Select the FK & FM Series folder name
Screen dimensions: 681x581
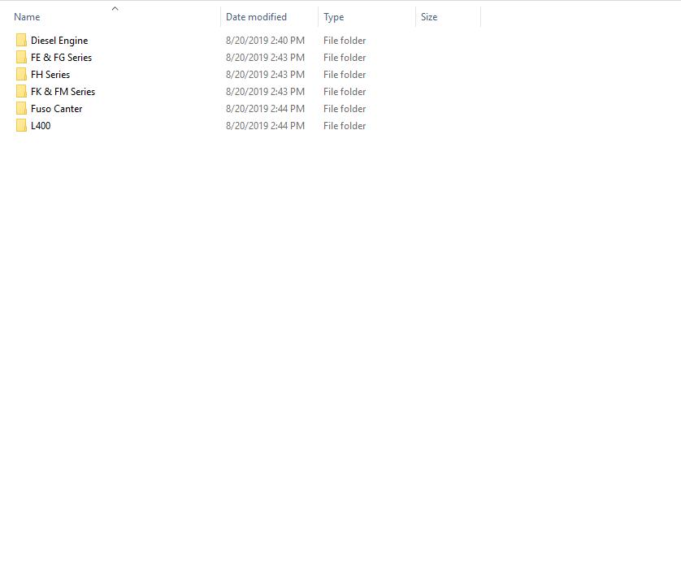click(x=63, y=92)
